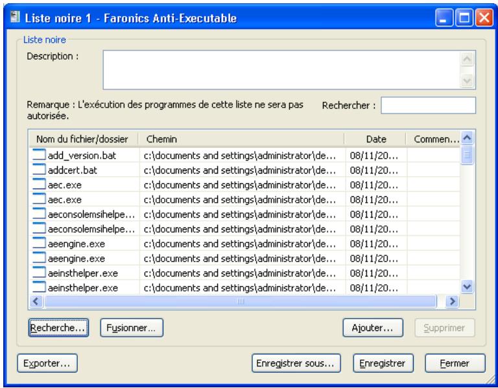Sort the list by the Date column

[375, 139]
